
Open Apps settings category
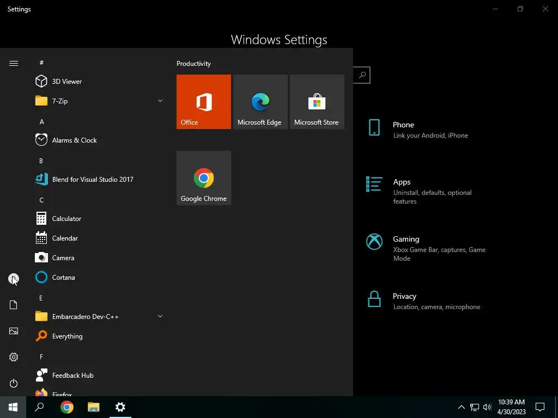[427, 191]
